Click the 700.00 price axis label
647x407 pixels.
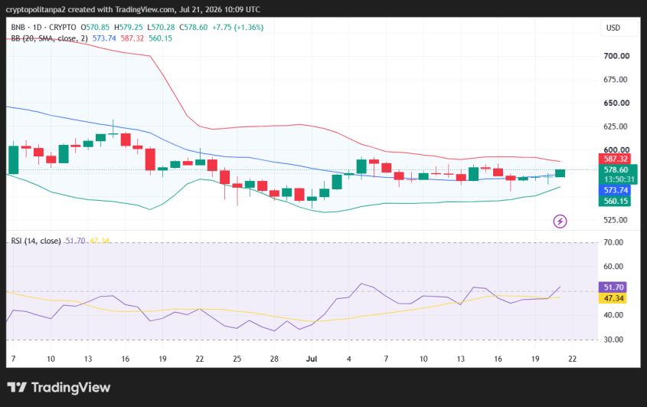point(616,56)
